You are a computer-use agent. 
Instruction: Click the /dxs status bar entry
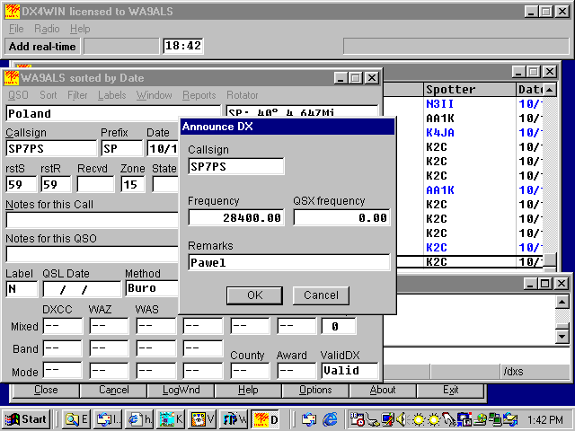(513, 372)
